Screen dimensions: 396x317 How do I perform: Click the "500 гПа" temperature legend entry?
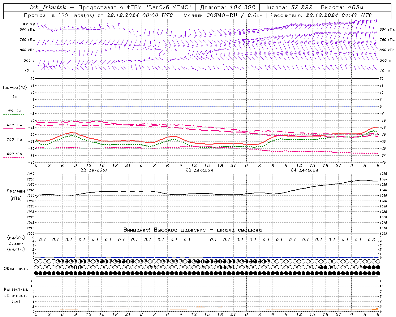15,154
